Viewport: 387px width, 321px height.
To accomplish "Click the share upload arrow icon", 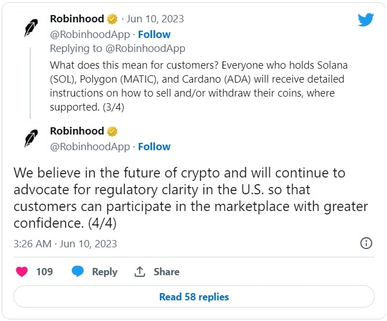I will 140,271.
